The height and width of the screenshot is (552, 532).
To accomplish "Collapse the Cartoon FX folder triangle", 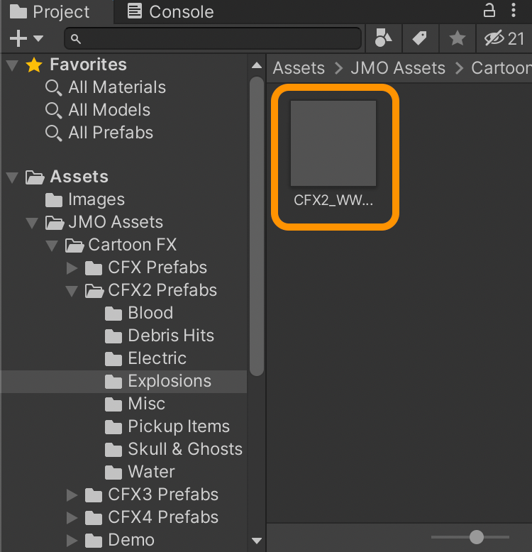I will pos(52,245).
